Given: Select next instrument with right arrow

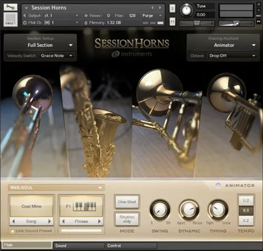Looking at the screenshot, I should tap(160, 8).
